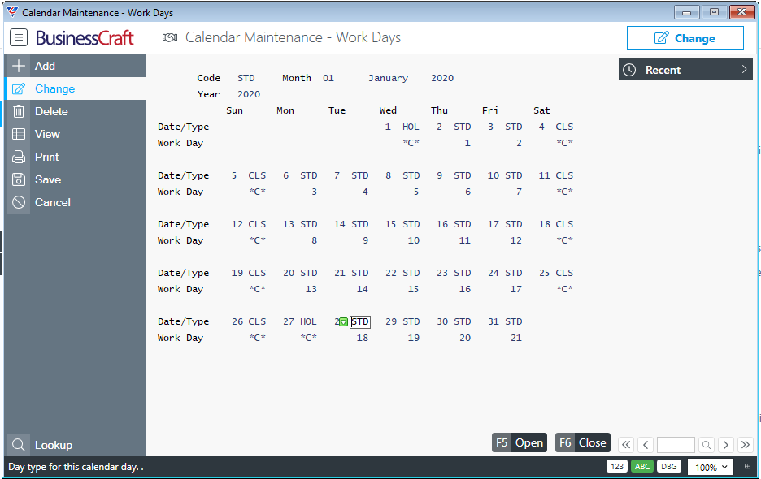
Task: Open the 100% zoom dropdown
Action: 711,467
